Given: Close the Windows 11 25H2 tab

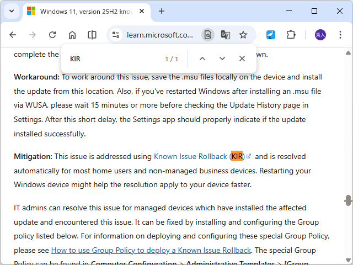Looking at the screenshot, I should tap(142, 11).
